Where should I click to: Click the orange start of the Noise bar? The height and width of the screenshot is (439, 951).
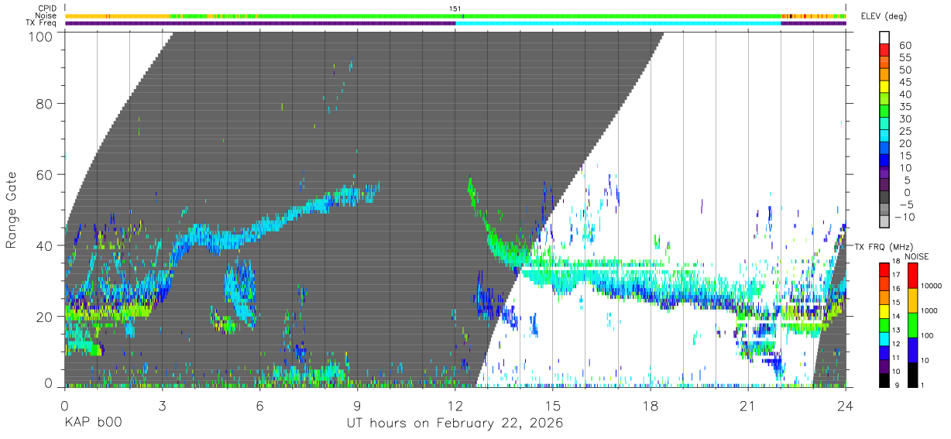click(x=118, y=15)
